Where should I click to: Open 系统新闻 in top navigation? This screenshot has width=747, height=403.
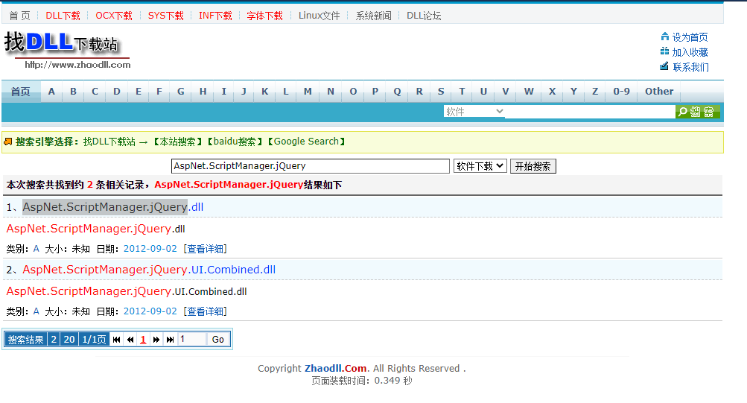[374, 16]
